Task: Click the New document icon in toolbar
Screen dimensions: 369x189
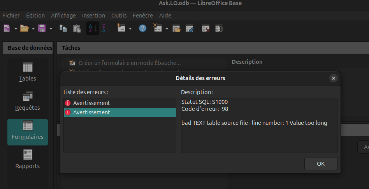Action: [x=7, y=28]
